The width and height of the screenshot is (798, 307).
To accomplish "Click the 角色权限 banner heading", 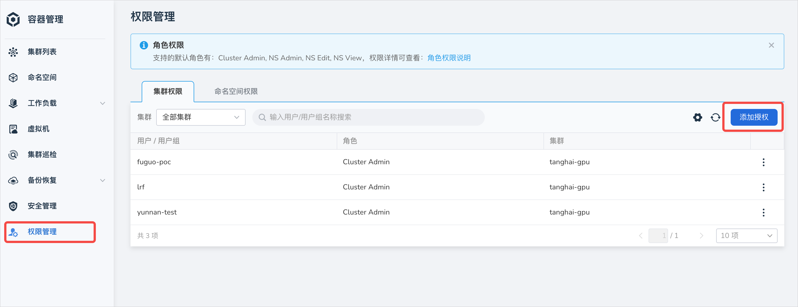I will (168, 45).
